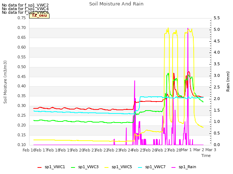This screenshot has width=233, height=174.
Task: Click the Mar 1 x-axis tick label
Action: [x=186, y=150]
